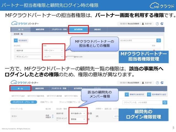The width and height of the screenshot is (176, 132).
Task: Click 3月 fiscal month cell
Action: click(97, 116)
